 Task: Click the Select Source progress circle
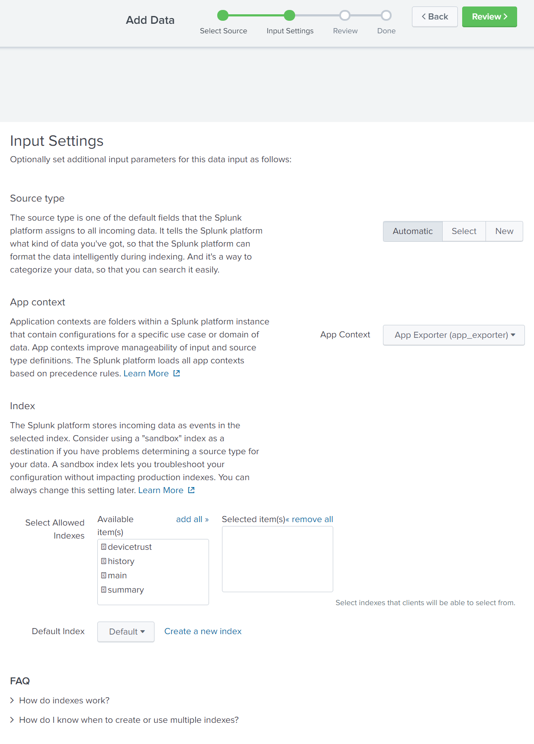[222, 15]
